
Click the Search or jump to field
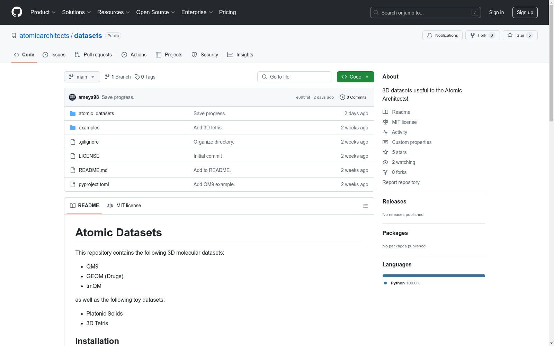click(426, 12)
